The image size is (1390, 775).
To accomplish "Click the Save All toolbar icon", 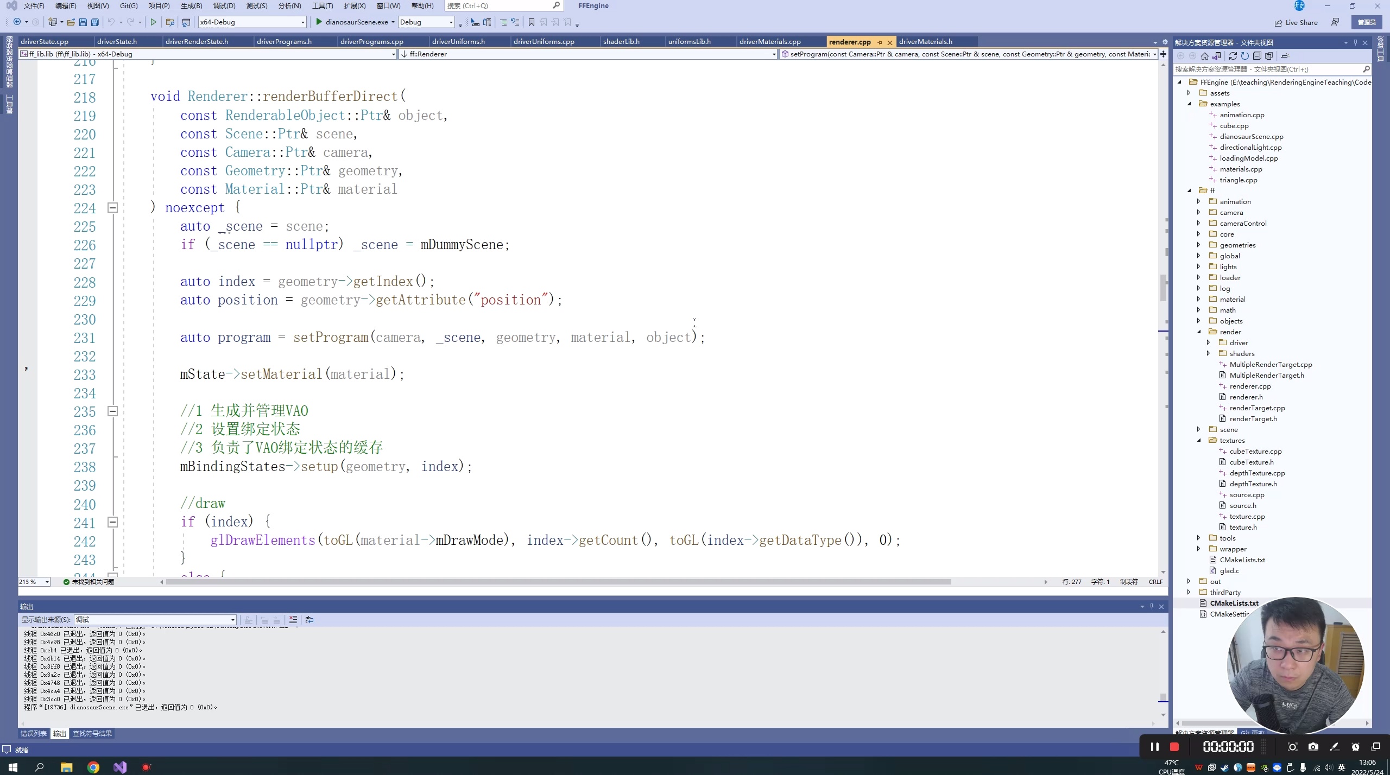I will 95,22.
